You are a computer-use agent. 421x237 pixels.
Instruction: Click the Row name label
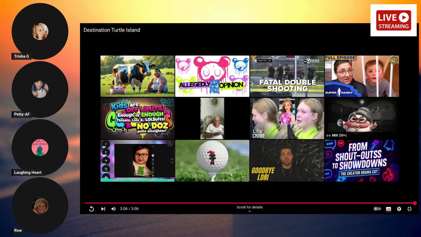(18, 230)
